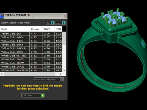This screenshot has height=110, width=147.
Task: Click the 6.18 grams cell
Action: 36,70
